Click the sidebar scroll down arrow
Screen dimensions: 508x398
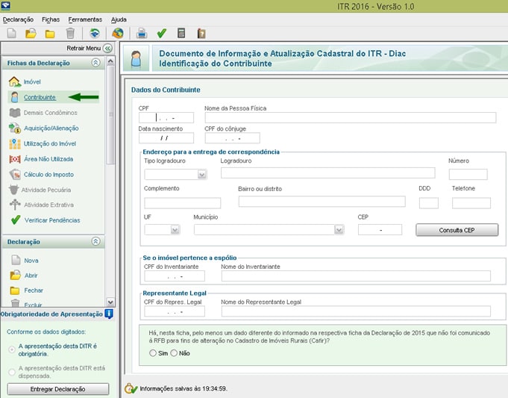(110, 302)
